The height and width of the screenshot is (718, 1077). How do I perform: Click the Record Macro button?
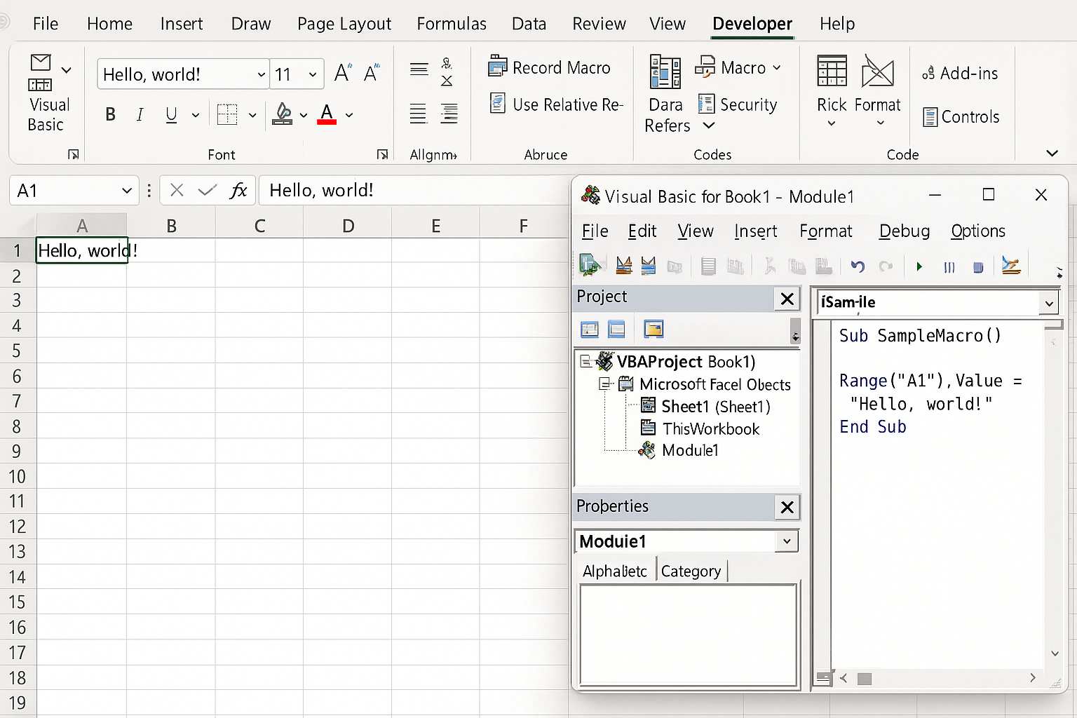pos(549,67)
